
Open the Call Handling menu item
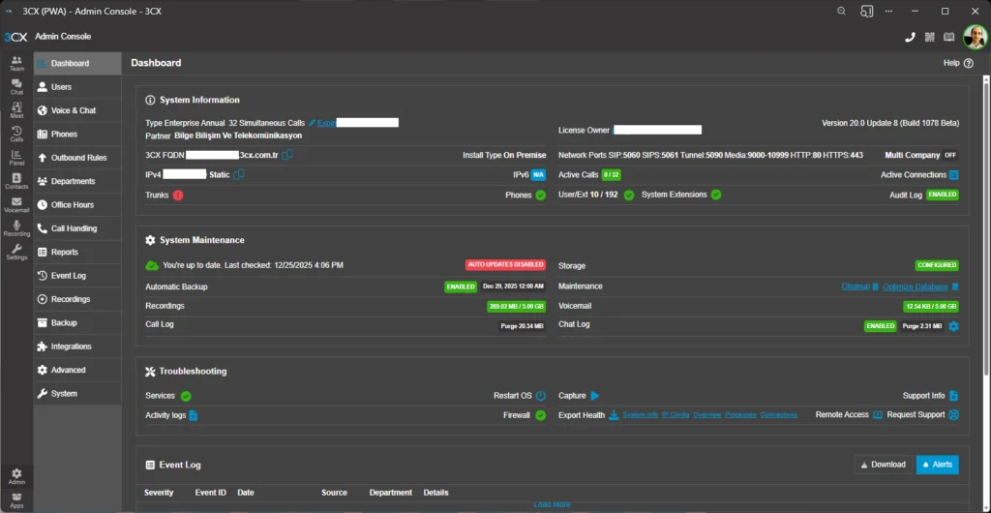77,228
